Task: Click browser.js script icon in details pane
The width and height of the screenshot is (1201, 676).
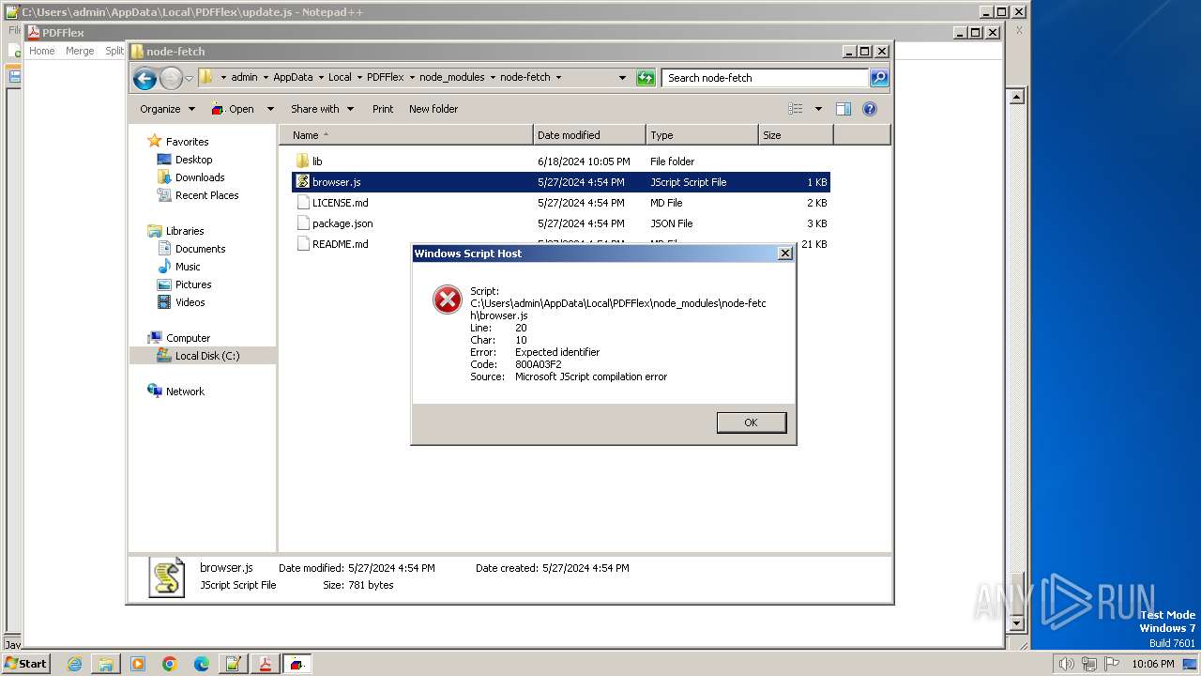Action: pos(167,577)
